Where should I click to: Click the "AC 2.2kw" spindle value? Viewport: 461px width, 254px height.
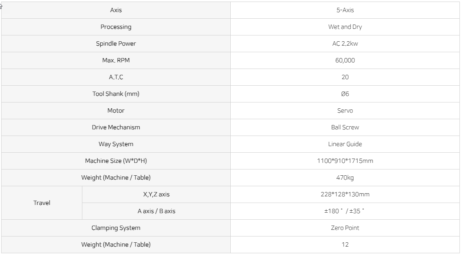[345, 44]
